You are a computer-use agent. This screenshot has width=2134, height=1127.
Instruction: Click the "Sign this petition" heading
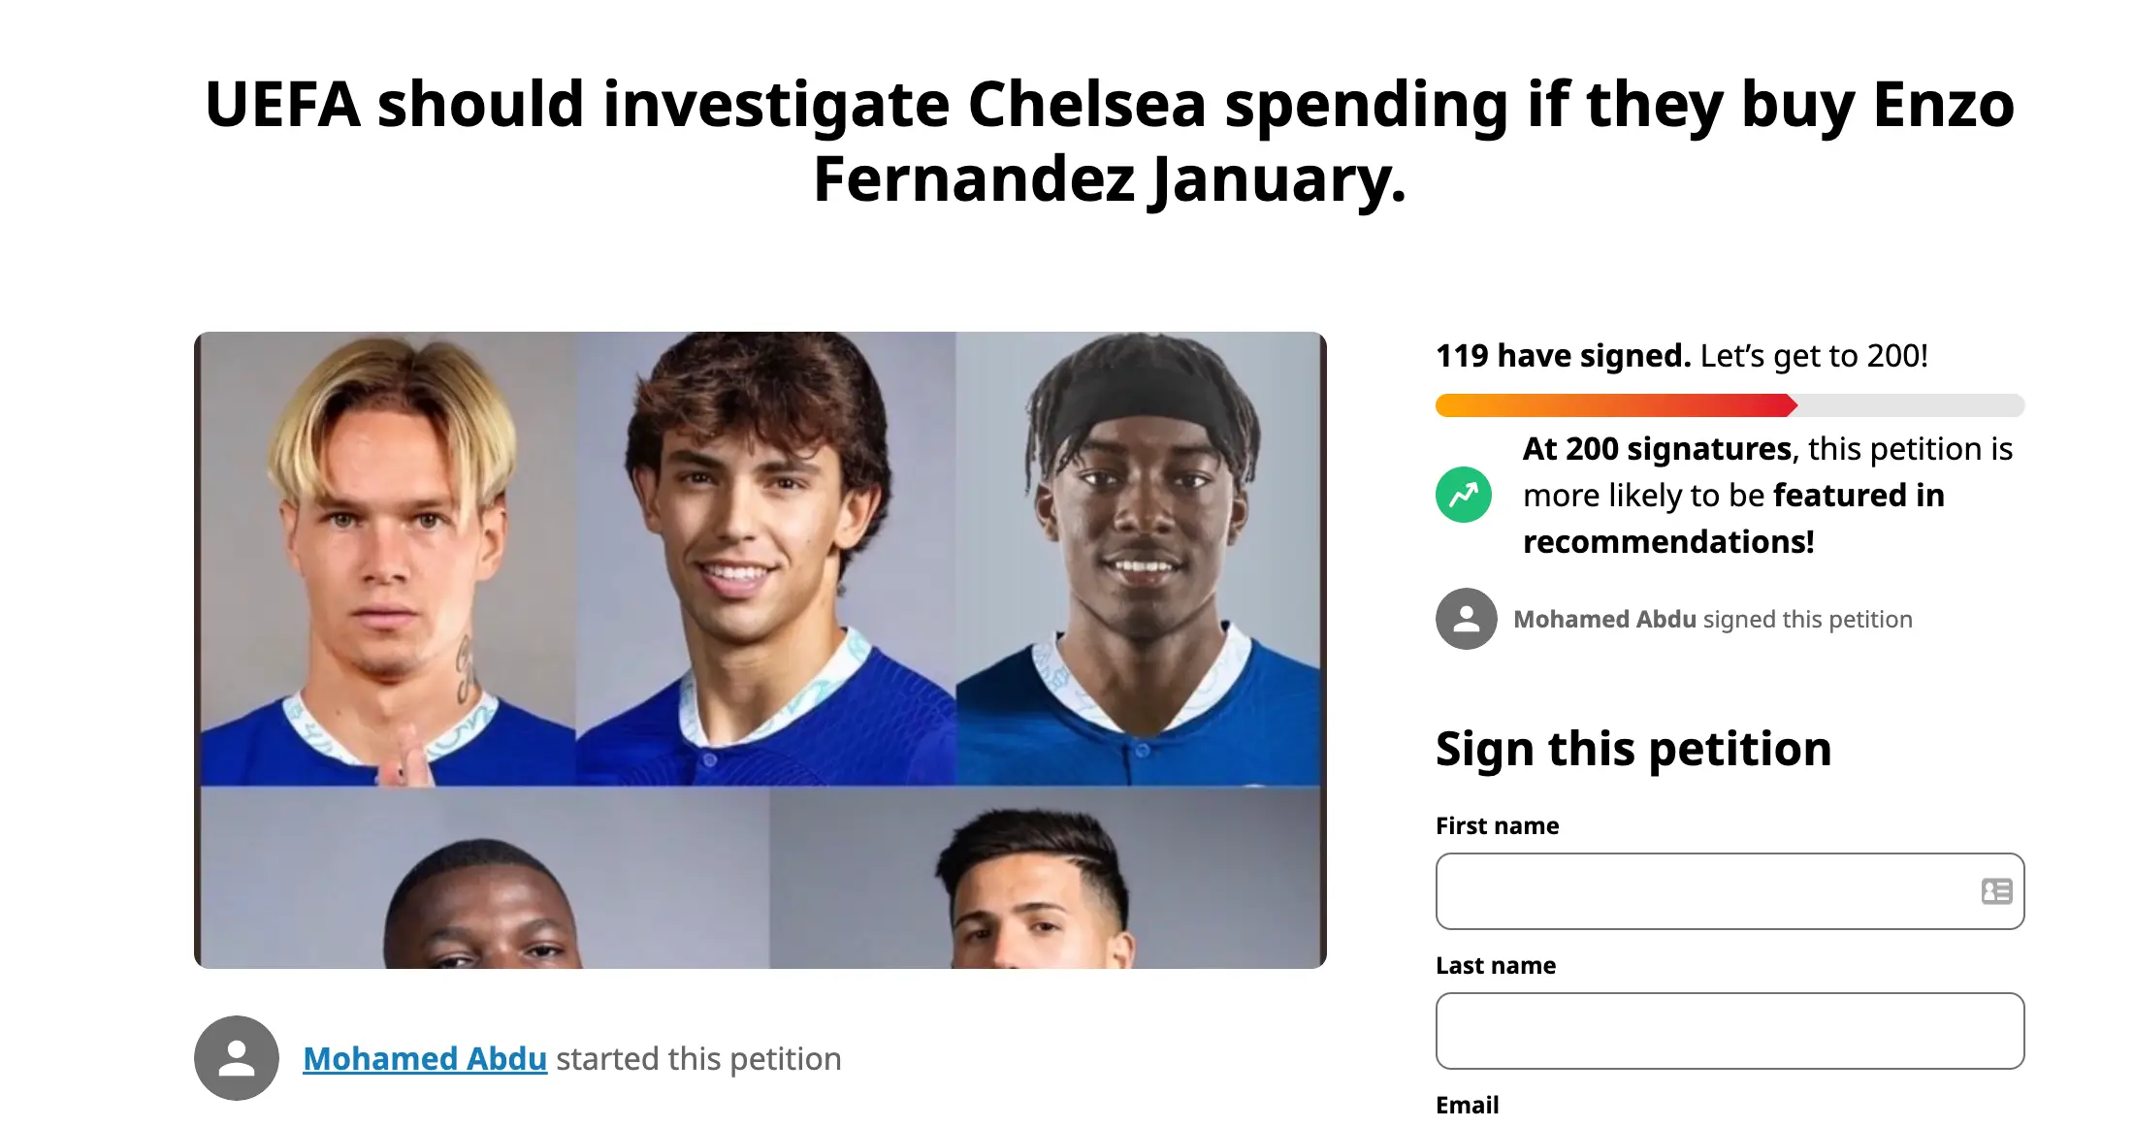[x=1633, y=749]
